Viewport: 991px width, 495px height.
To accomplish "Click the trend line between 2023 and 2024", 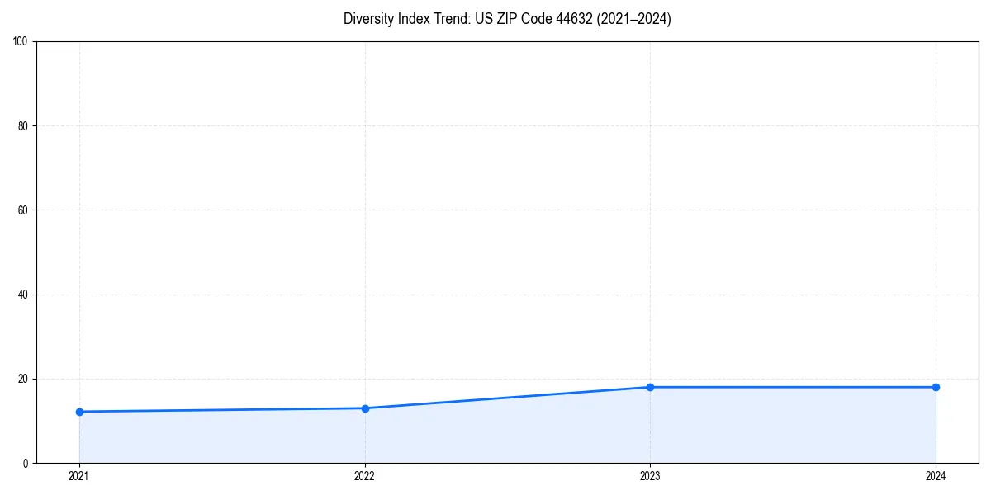I will click(x=793, y=386).
